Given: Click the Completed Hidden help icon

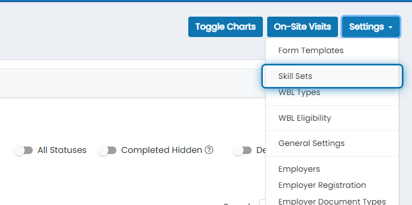Looking at the screenshot, I should point(209,150).
